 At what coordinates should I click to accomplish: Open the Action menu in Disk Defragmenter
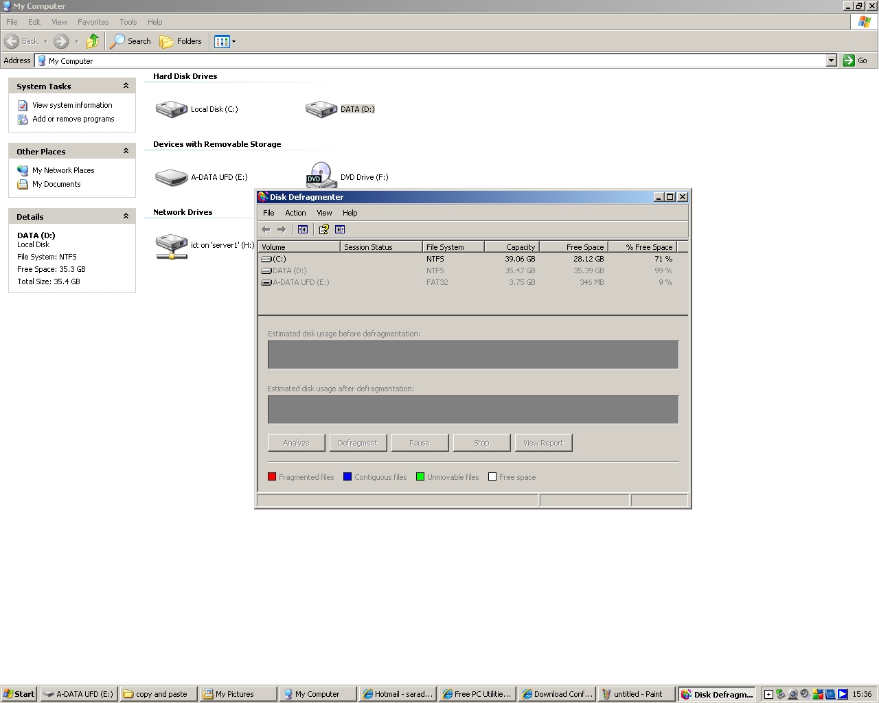(x=295, y=213)
